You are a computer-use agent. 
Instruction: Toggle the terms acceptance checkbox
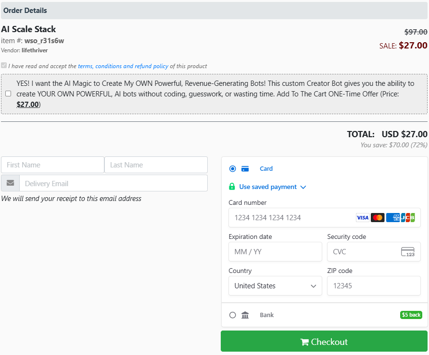[4, 65]
